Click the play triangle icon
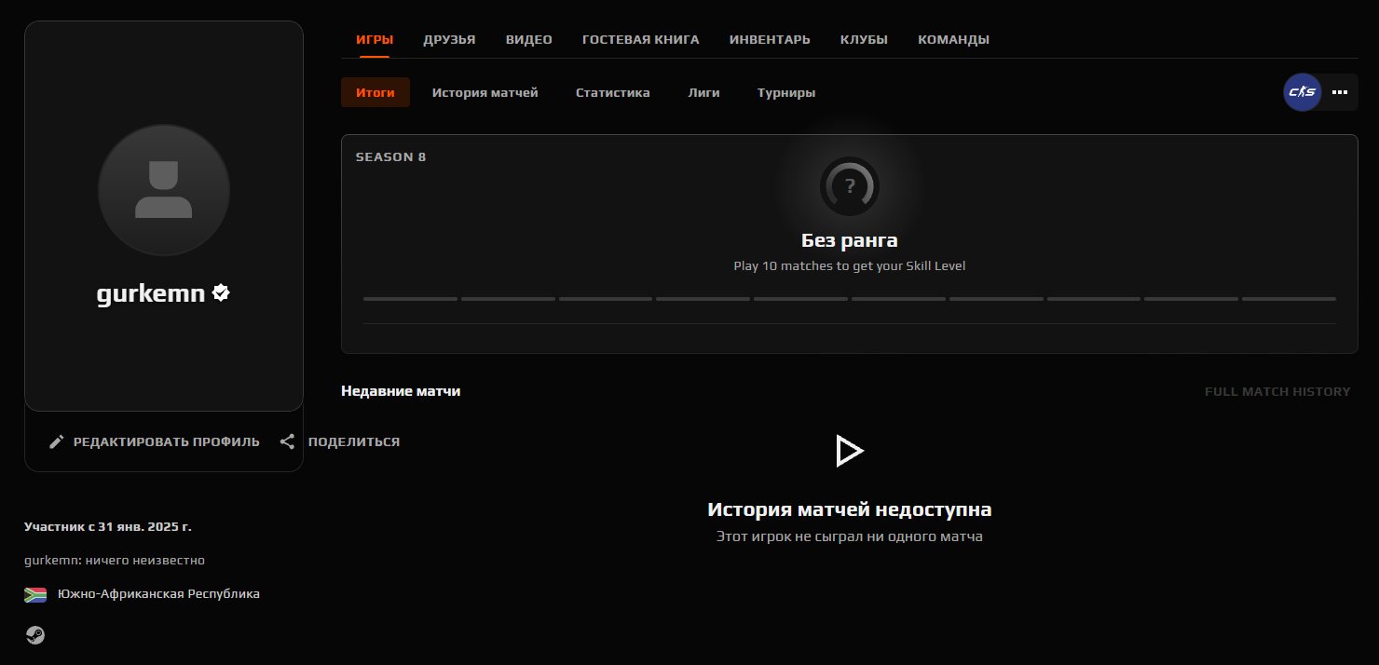This screenshot has height=665, width=1379. point(849,451)
